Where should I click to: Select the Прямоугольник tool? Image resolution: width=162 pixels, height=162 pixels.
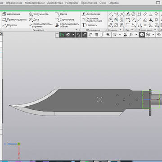(14, 20)
